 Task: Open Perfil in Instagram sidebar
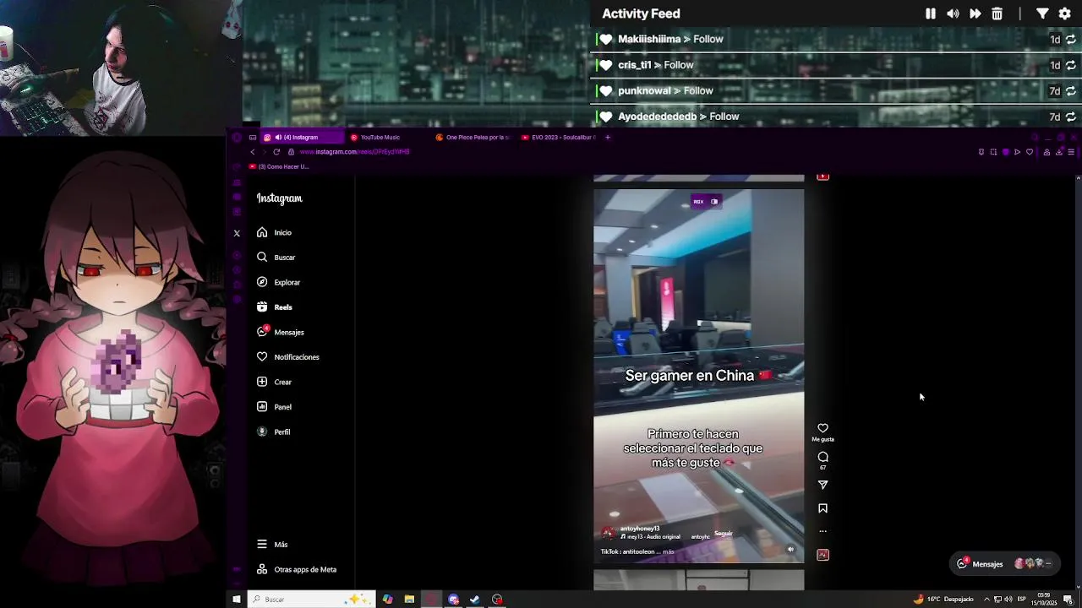point(274,432)
